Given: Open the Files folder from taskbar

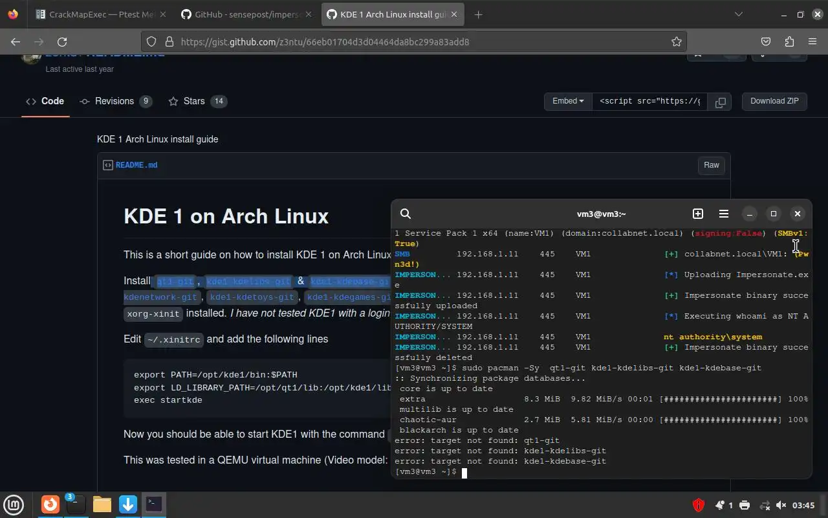Looking at the screenshot, I should tap(102, 504).
